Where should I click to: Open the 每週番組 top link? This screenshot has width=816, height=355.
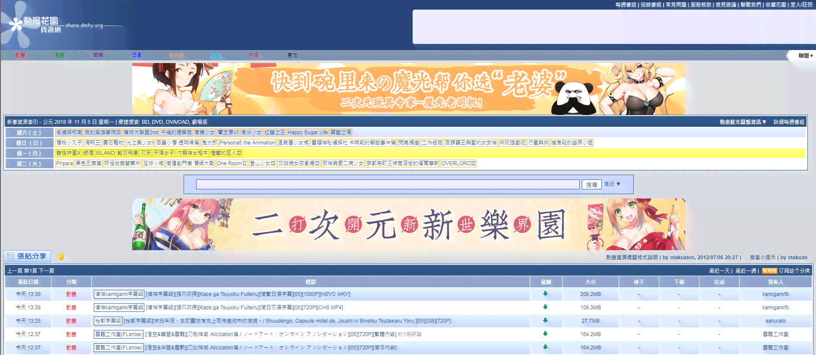626,5
